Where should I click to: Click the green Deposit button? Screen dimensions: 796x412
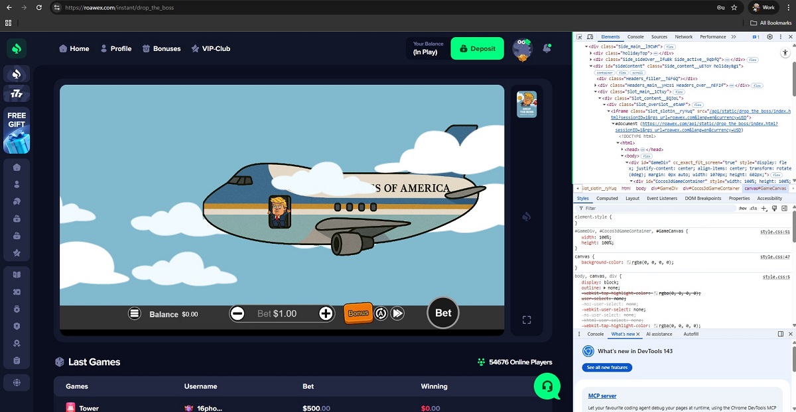[x=477, y=48]
